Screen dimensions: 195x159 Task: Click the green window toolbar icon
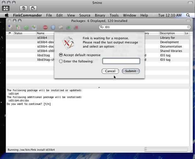pos(68,27)
